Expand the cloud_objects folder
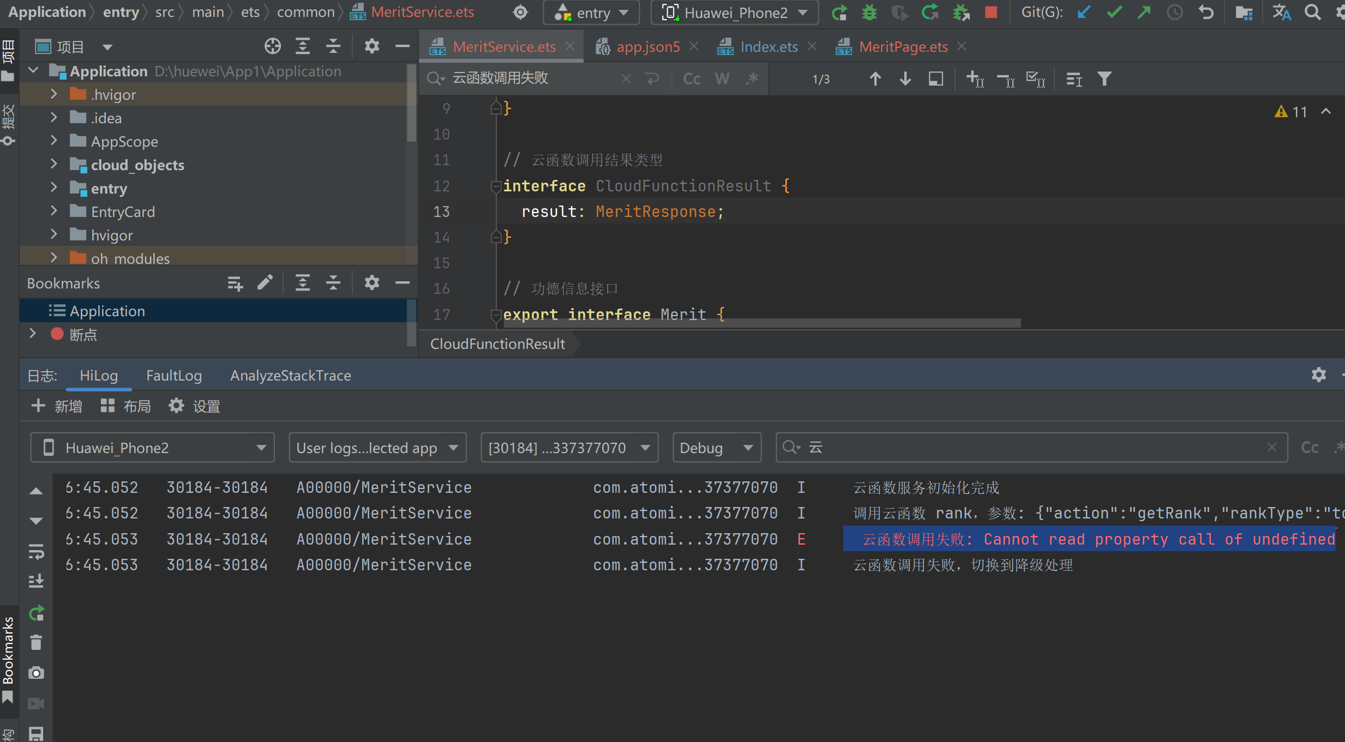The width and height of the screenshot is (1345, 742). [53, 164]
